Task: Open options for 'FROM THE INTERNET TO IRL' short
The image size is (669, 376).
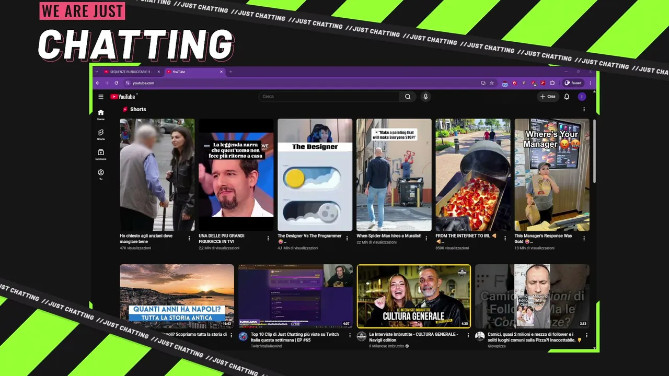Action: [x=505, y=238]
